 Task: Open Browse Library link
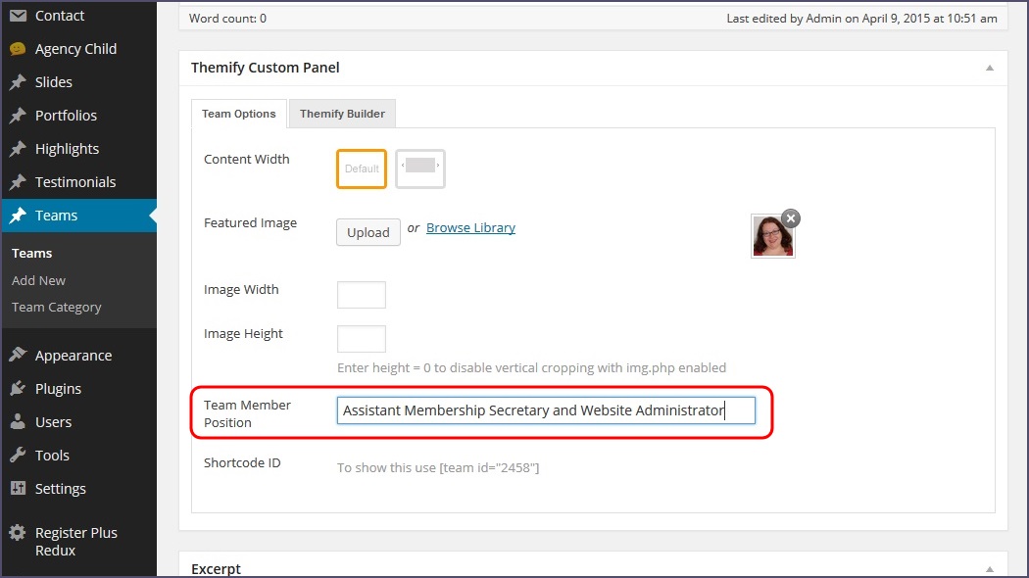coord(470,226)
